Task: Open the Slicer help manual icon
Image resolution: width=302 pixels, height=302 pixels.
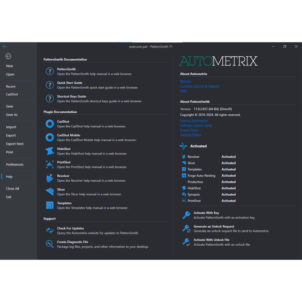Action: point(50,192)
